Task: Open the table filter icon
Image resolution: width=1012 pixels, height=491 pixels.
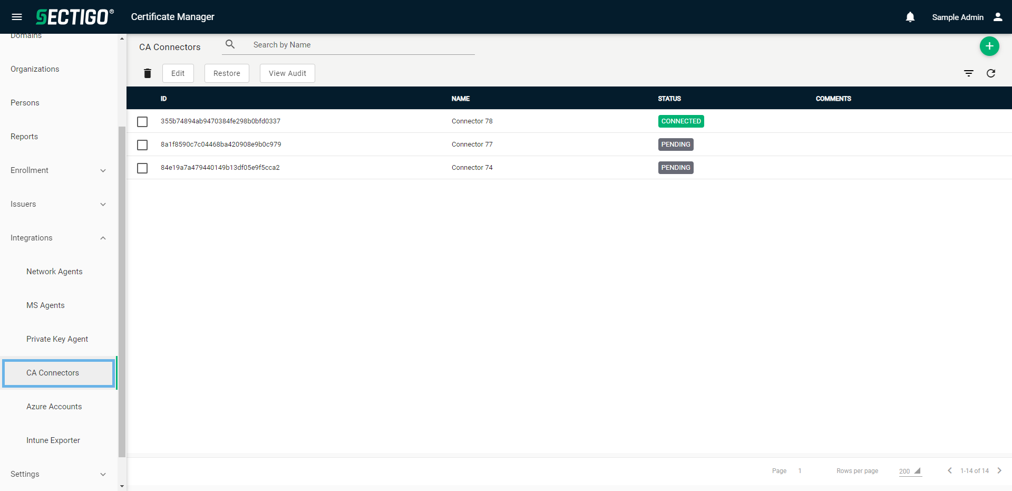Action: click(x=969, y=73)
